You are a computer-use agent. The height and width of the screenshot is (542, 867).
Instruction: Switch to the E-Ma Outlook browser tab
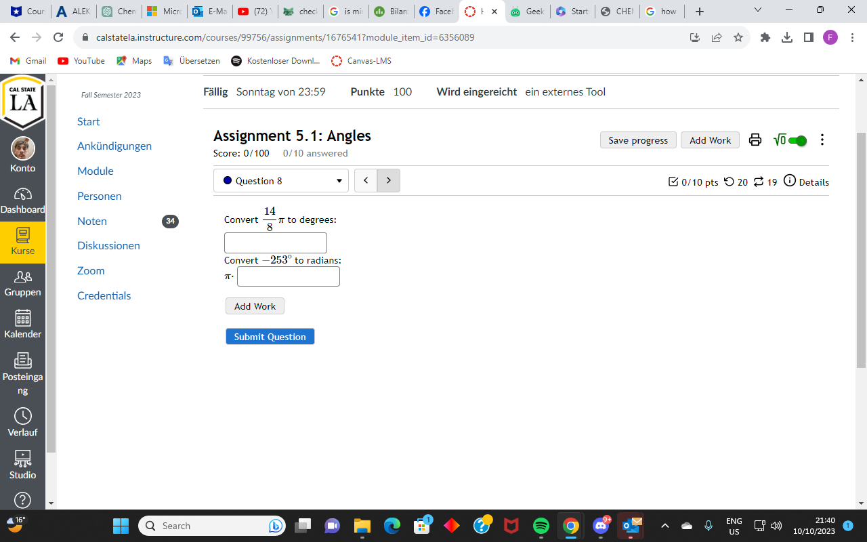pos(209,12)
